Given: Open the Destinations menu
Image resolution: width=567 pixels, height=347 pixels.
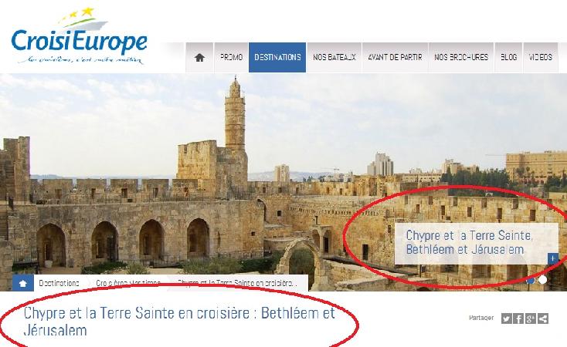Looking at the screenshot, I should [277, 57].
